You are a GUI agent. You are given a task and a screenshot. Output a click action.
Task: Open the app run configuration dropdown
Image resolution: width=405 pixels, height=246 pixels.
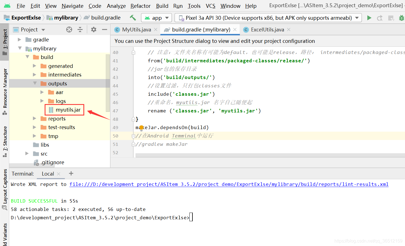[156, 18]
